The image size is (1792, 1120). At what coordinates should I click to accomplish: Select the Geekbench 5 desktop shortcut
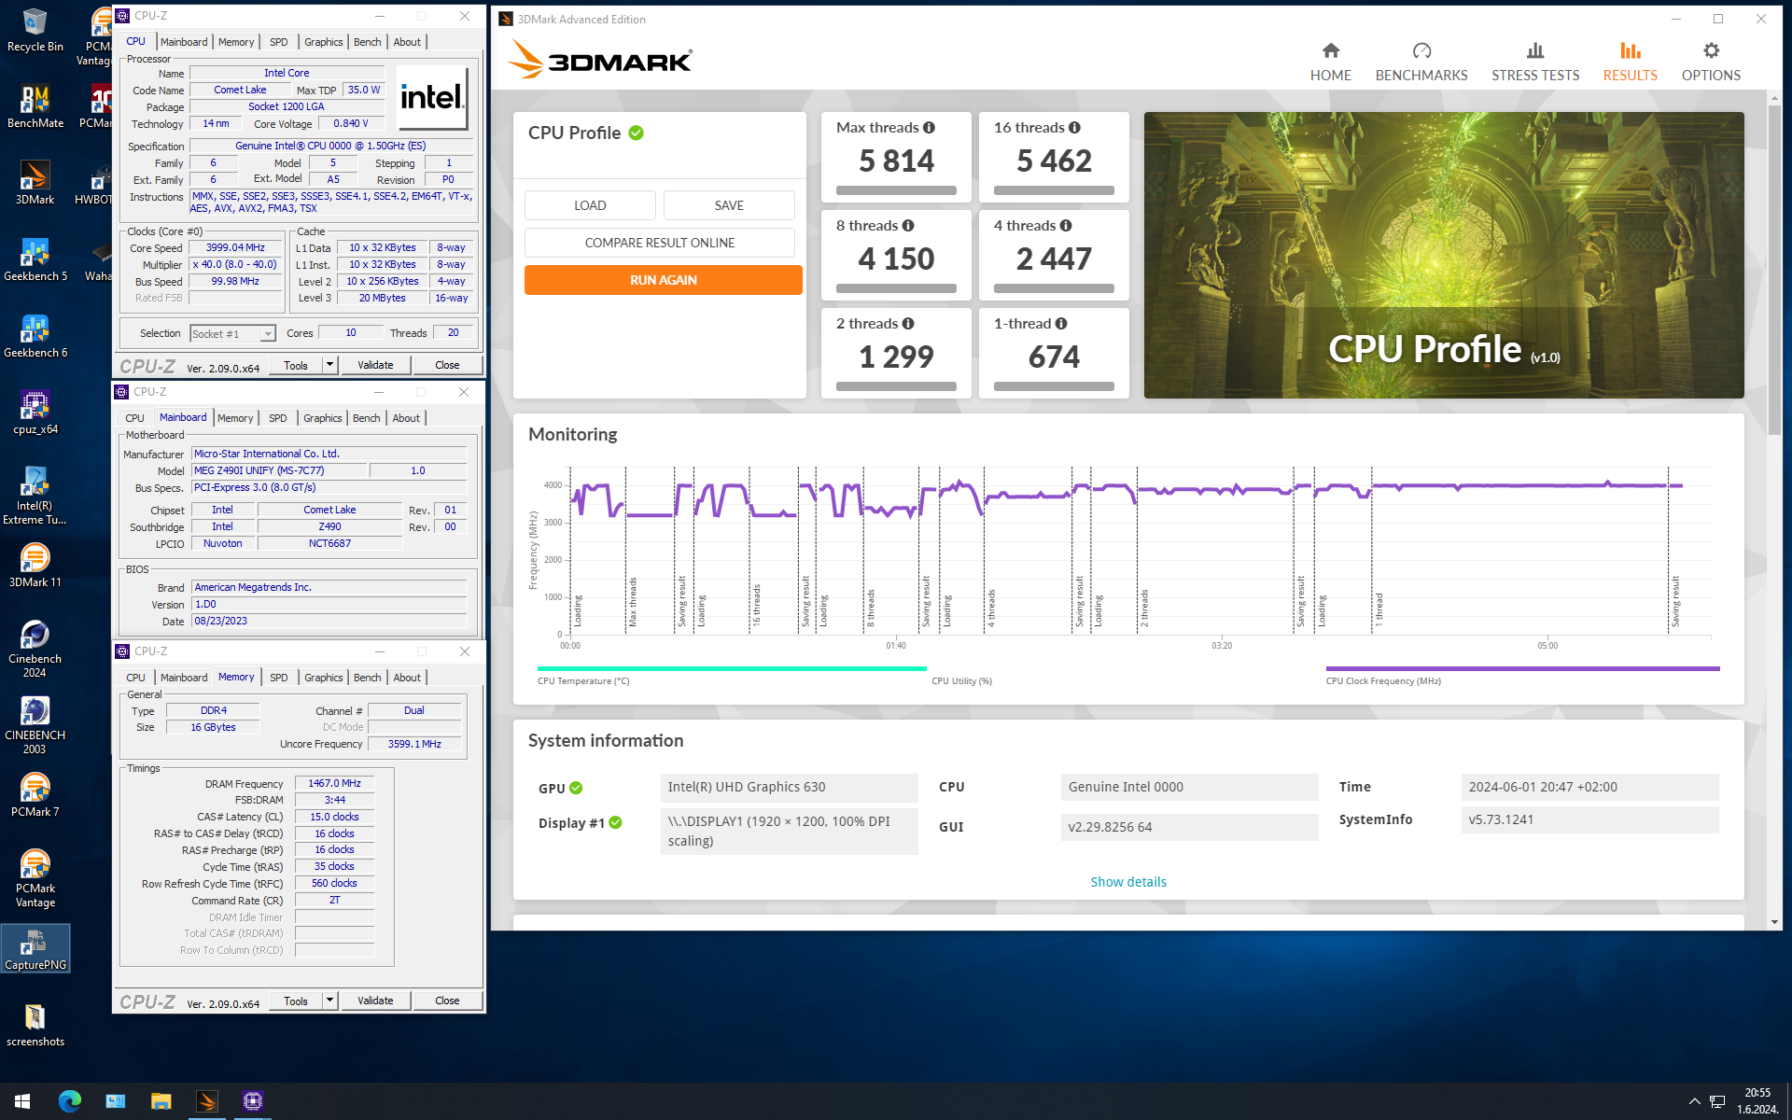coord(35,260)
